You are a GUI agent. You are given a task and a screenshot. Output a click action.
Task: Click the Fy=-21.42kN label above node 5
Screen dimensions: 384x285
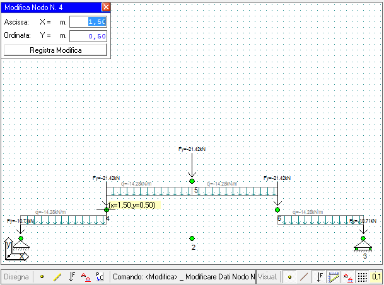192,149
